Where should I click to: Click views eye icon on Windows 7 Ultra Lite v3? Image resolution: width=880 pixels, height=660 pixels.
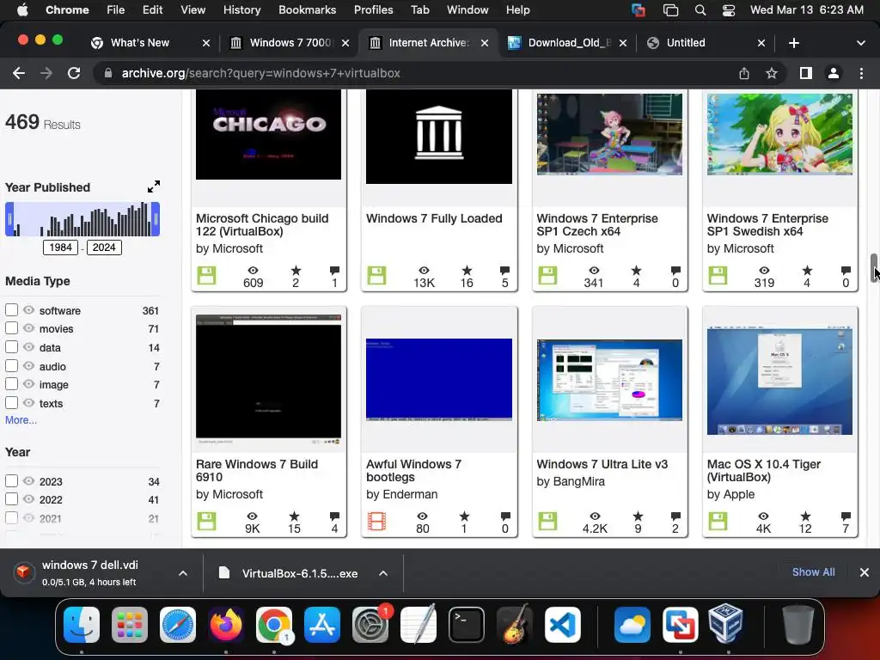click(x=595, y=516)
